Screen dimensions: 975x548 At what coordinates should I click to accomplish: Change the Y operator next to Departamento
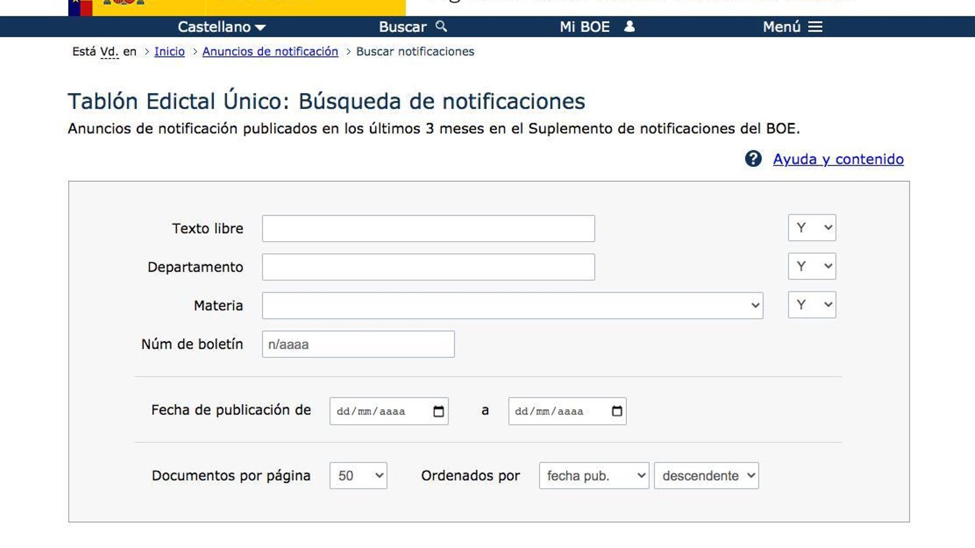(812, 266)
